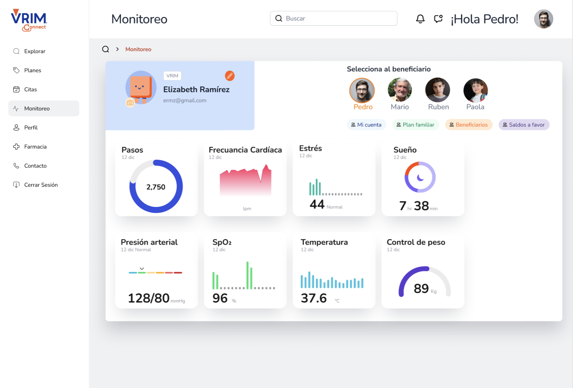Click the sleep moon icon

click(420, 178)
